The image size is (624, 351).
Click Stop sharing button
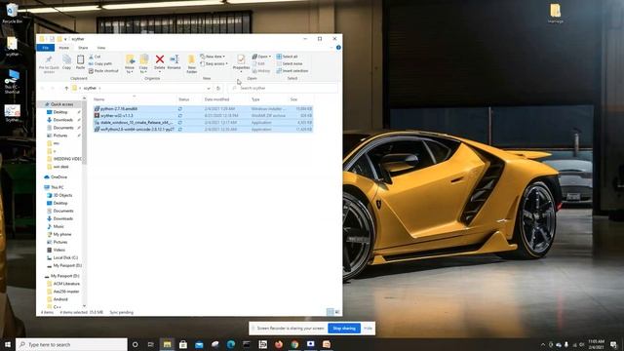(344, 329)
